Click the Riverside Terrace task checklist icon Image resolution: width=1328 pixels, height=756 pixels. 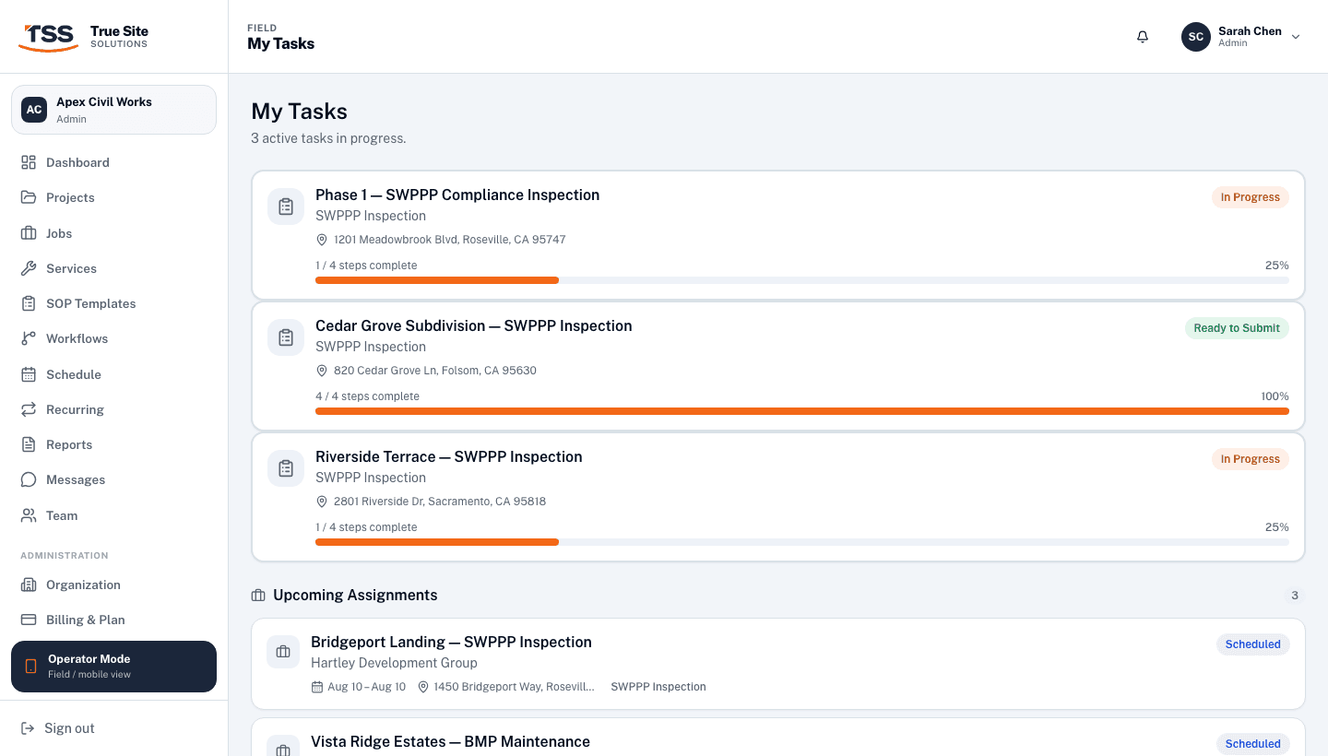[286, 468]
